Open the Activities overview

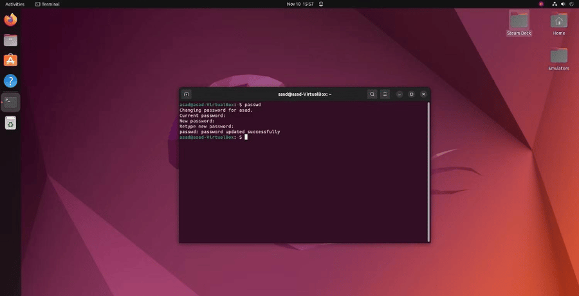coord(15,4)
